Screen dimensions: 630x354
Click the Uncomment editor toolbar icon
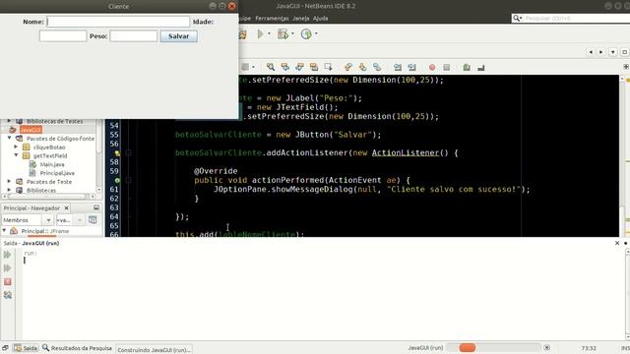pos(481,68)
